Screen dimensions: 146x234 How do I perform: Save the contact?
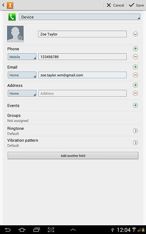(x=136, y=5)
